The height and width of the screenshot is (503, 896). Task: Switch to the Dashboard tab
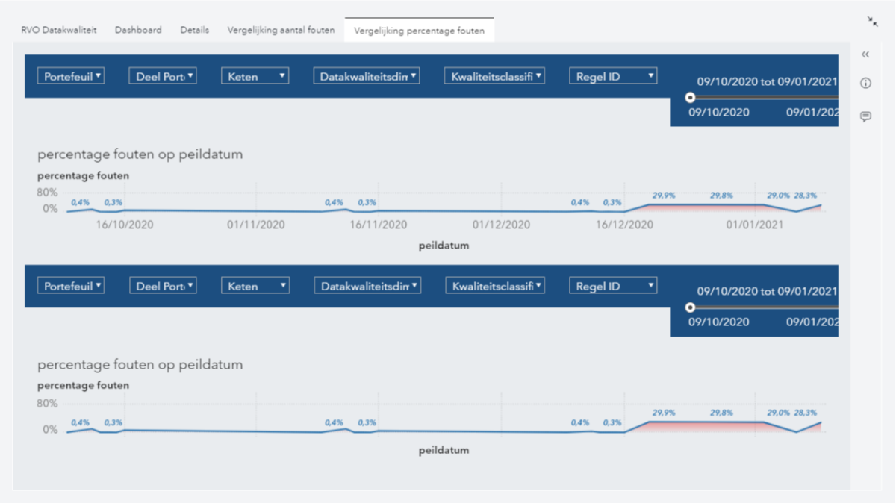pyautogui.click(x=138, y=31)
